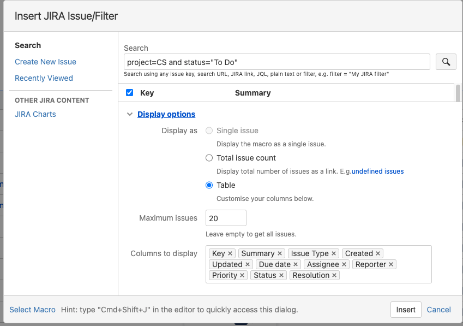Toggle the select-all checkbox beside Key
This screenshot has width=463, height=326.
tap(129, 93)
